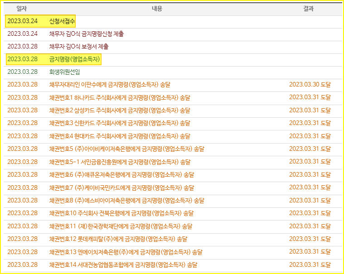Click 채권번호7 (주)케이비국민카드 row
Viewport: 344px width, 274px height.
173,188
